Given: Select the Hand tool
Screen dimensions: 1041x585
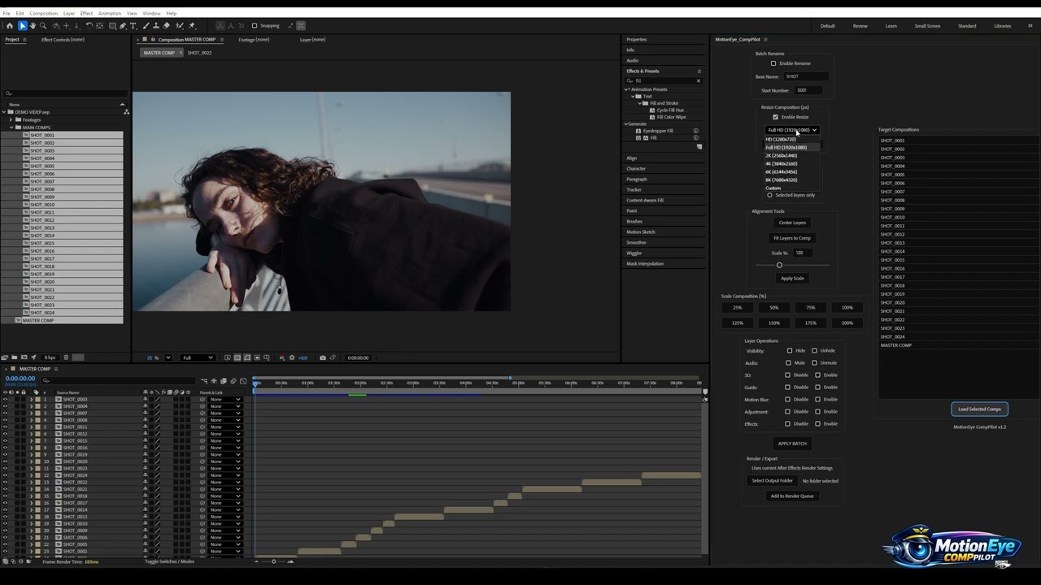Looking at the screenshot, I should coord(33,26).
